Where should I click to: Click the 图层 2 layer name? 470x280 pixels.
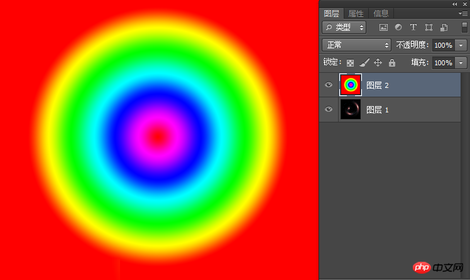click(378, 85)
